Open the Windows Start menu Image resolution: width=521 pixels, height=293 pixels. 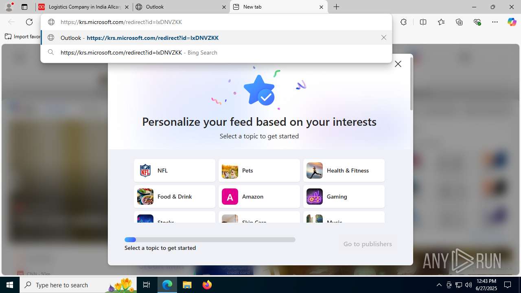click(x=10, y=285)
